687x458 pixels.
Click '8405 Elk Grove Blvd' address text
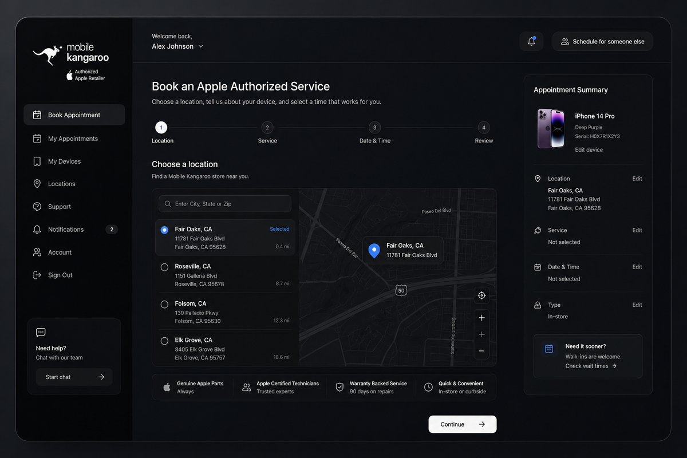[x=200, y=349]
